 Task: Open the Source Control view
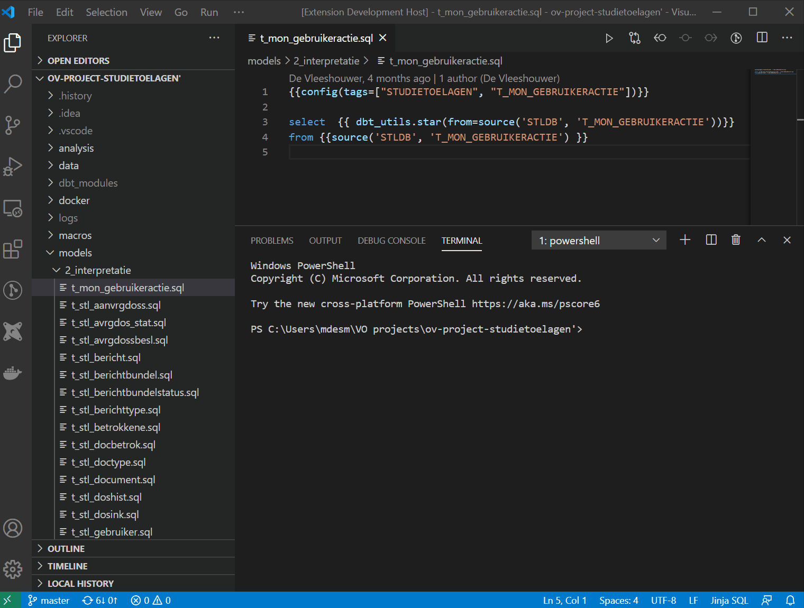[x=13, y=125]
